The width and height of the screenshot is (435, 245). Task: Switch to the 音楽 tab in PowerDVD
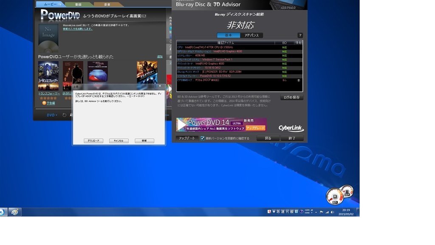coord(107,4)
